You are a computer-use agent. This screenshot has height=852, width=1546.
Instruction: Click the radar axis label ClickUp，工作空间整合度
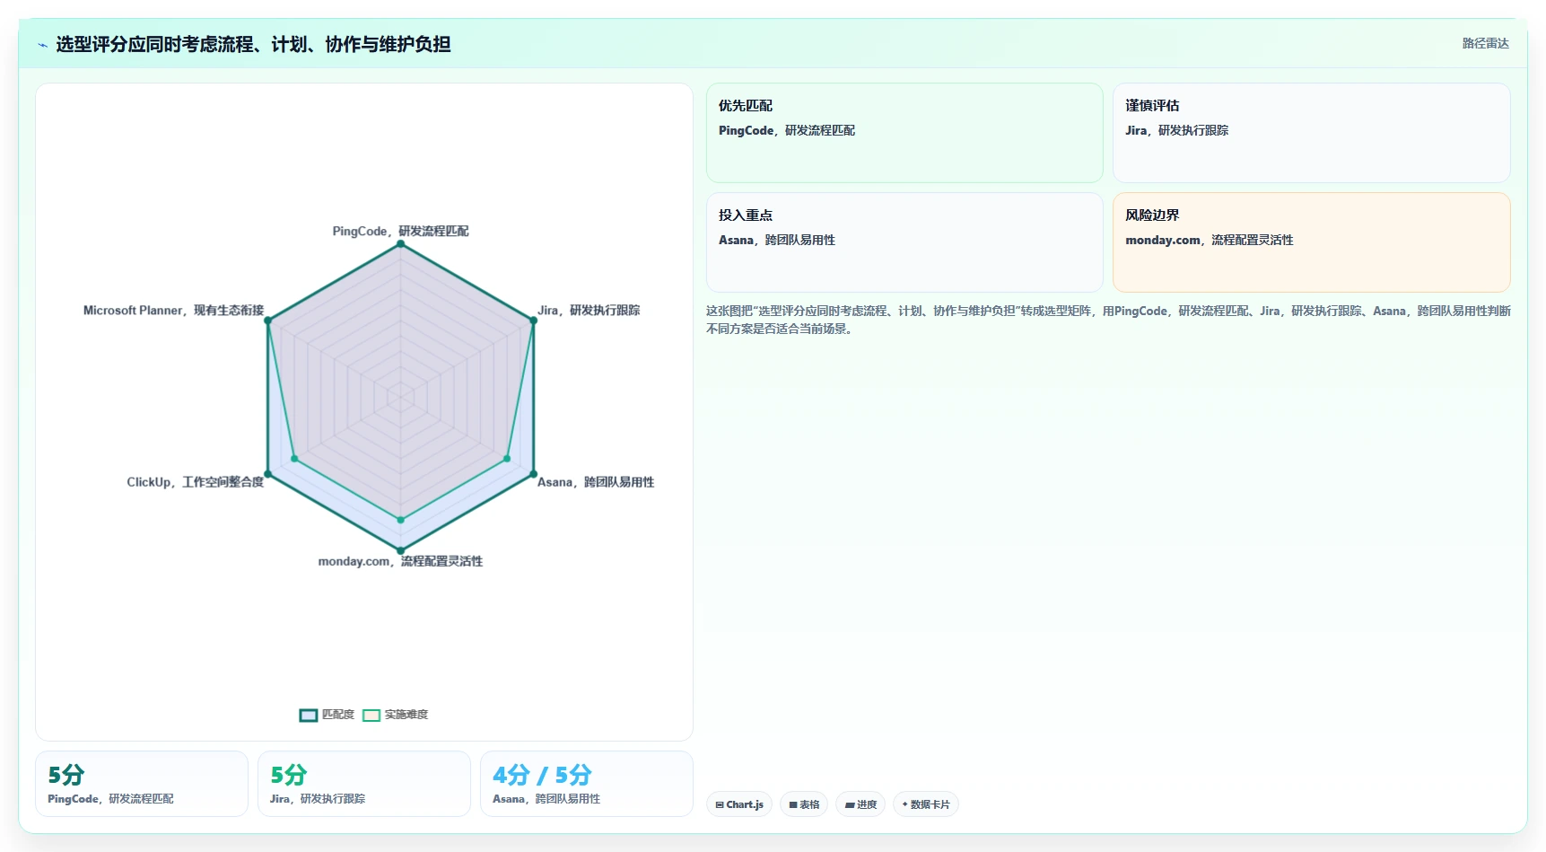click(x=196, y=482)
